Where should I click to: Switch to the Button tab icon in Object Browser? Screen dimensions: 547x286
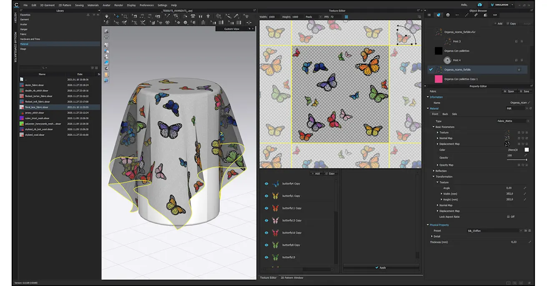(448, 15)
